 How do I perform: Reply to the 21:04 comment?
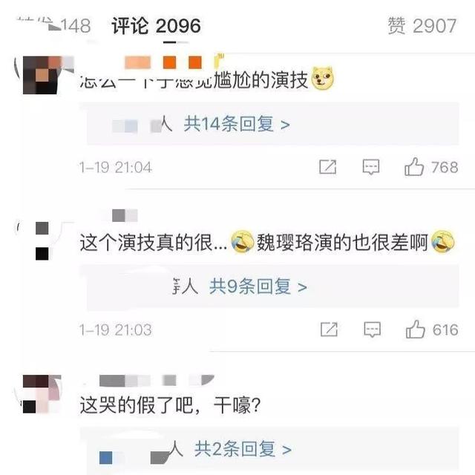[371, 167]
